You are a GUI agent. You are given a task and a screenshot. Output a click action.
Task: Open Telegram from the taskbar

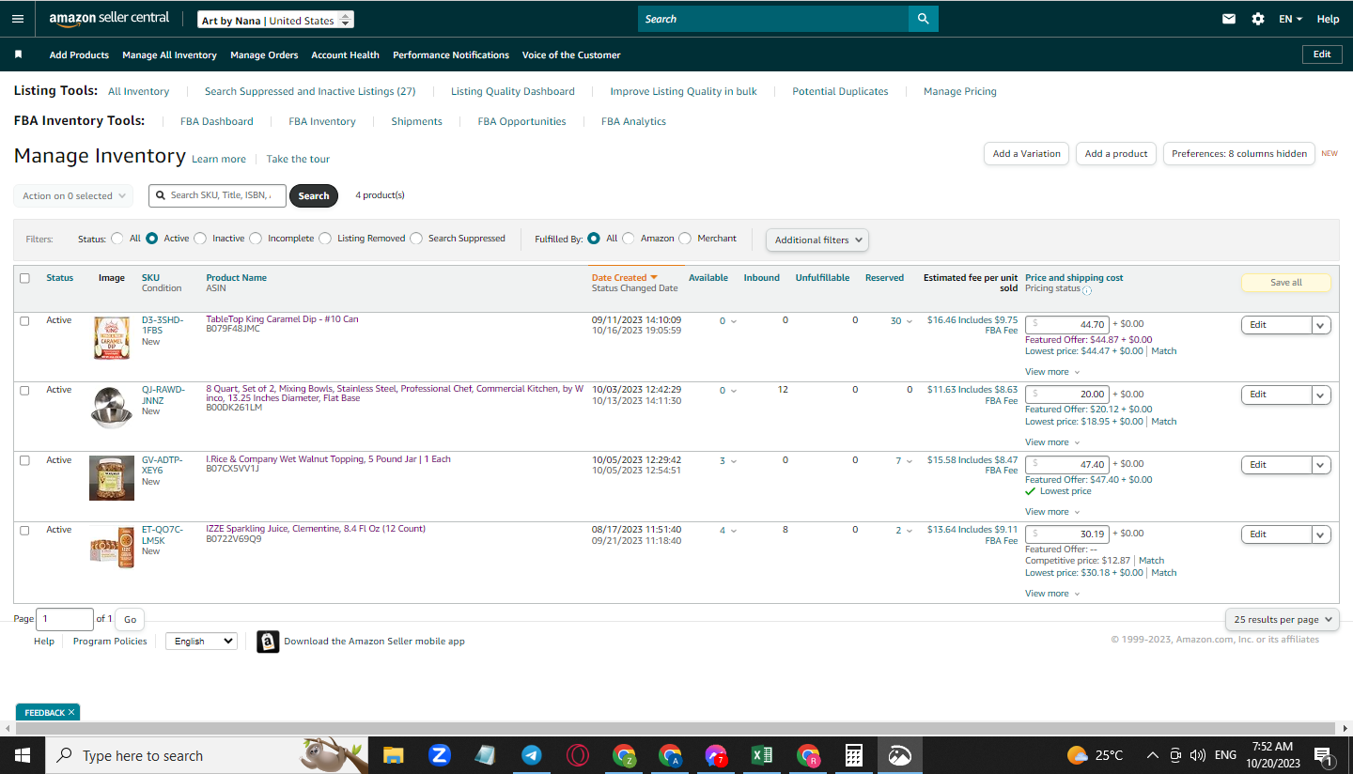click(x=531, y=755)
